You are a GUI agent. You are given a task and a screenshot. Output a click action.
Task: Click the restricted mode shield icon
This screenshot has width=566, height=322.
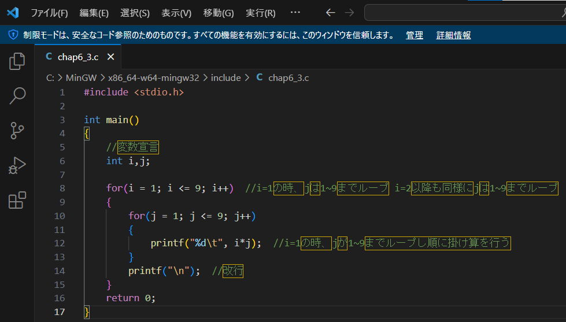tap(13, 35)
